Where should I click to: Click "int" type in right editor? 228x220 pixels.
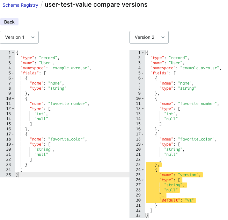(170, 114)
